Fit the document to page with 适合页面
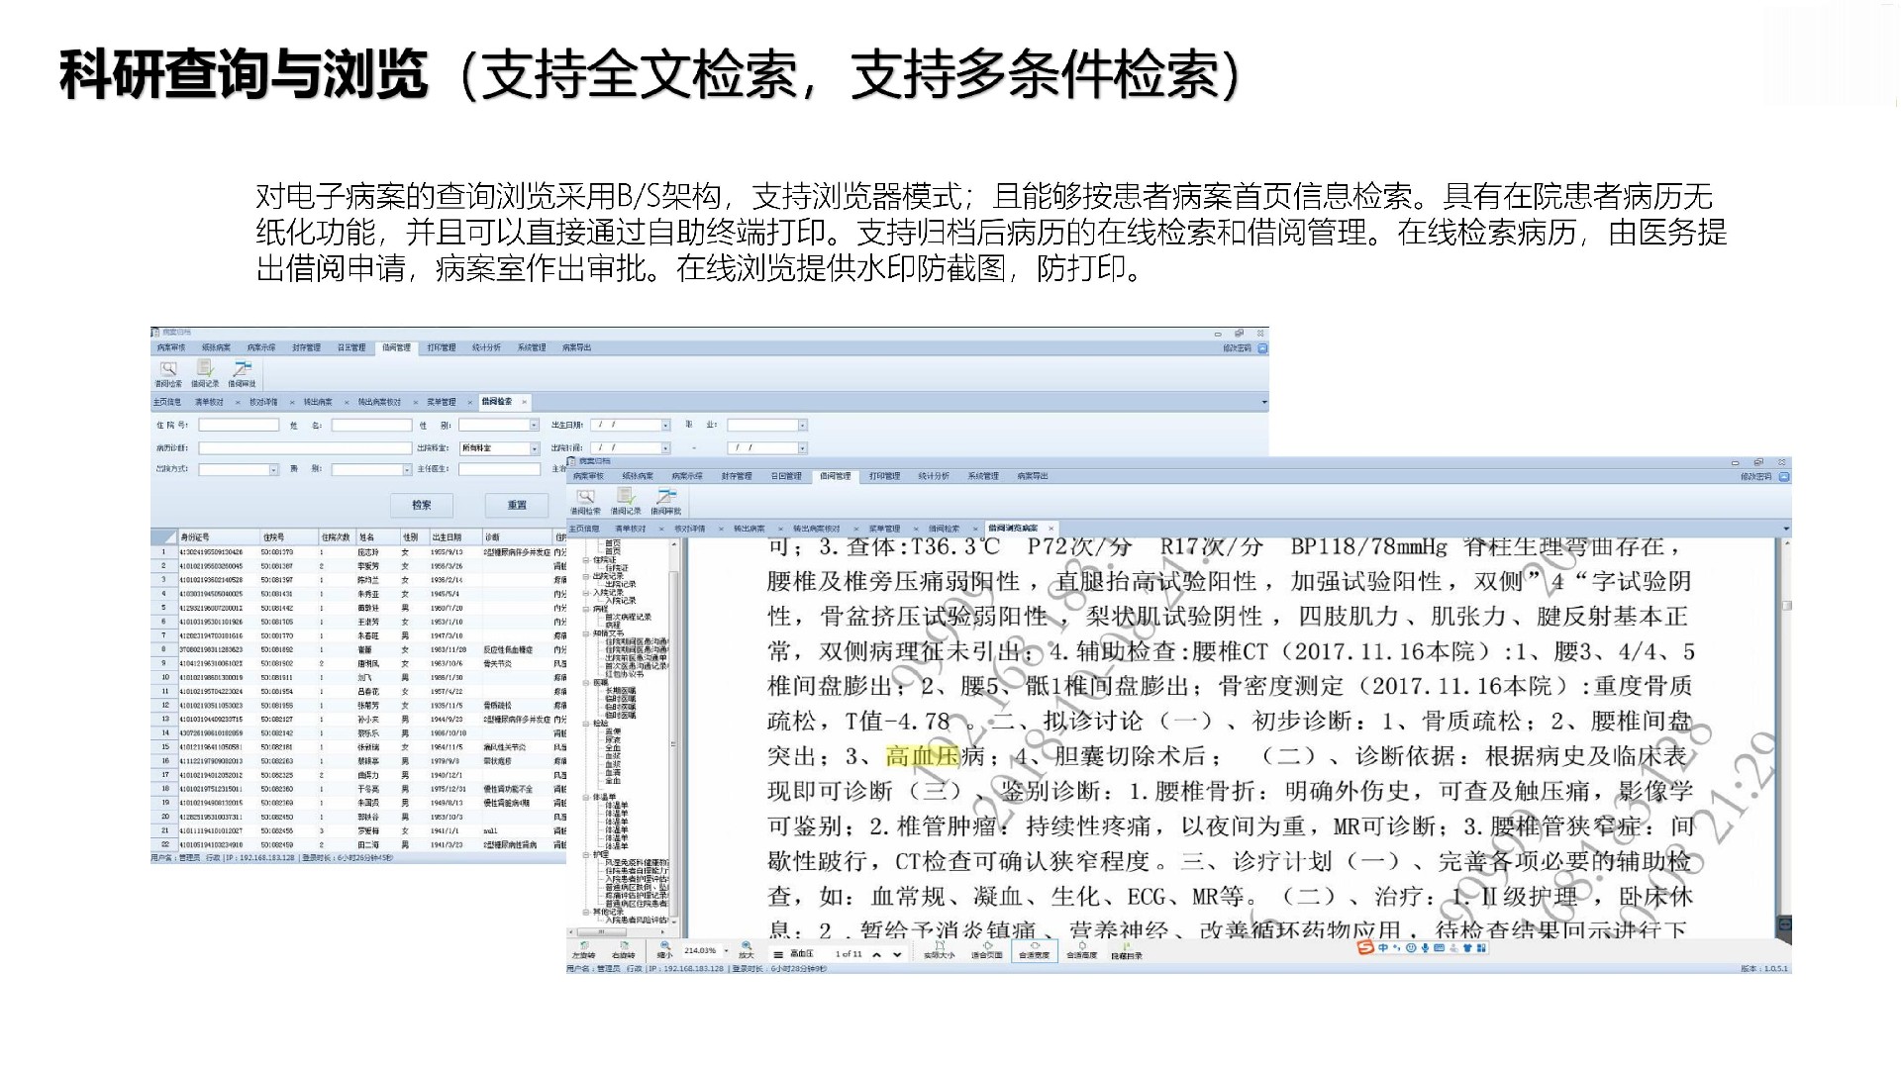The image size is (1901, 1068). [987, 950]
